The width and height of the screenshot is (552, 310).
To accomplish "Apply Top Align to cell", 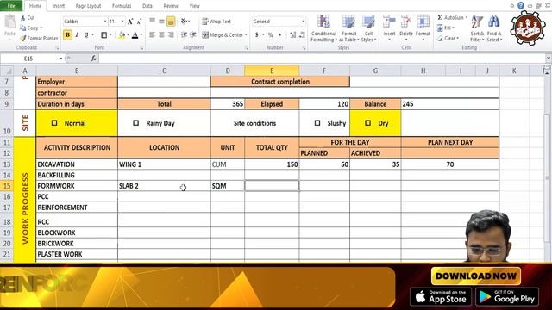I will [x=152, y=22].
